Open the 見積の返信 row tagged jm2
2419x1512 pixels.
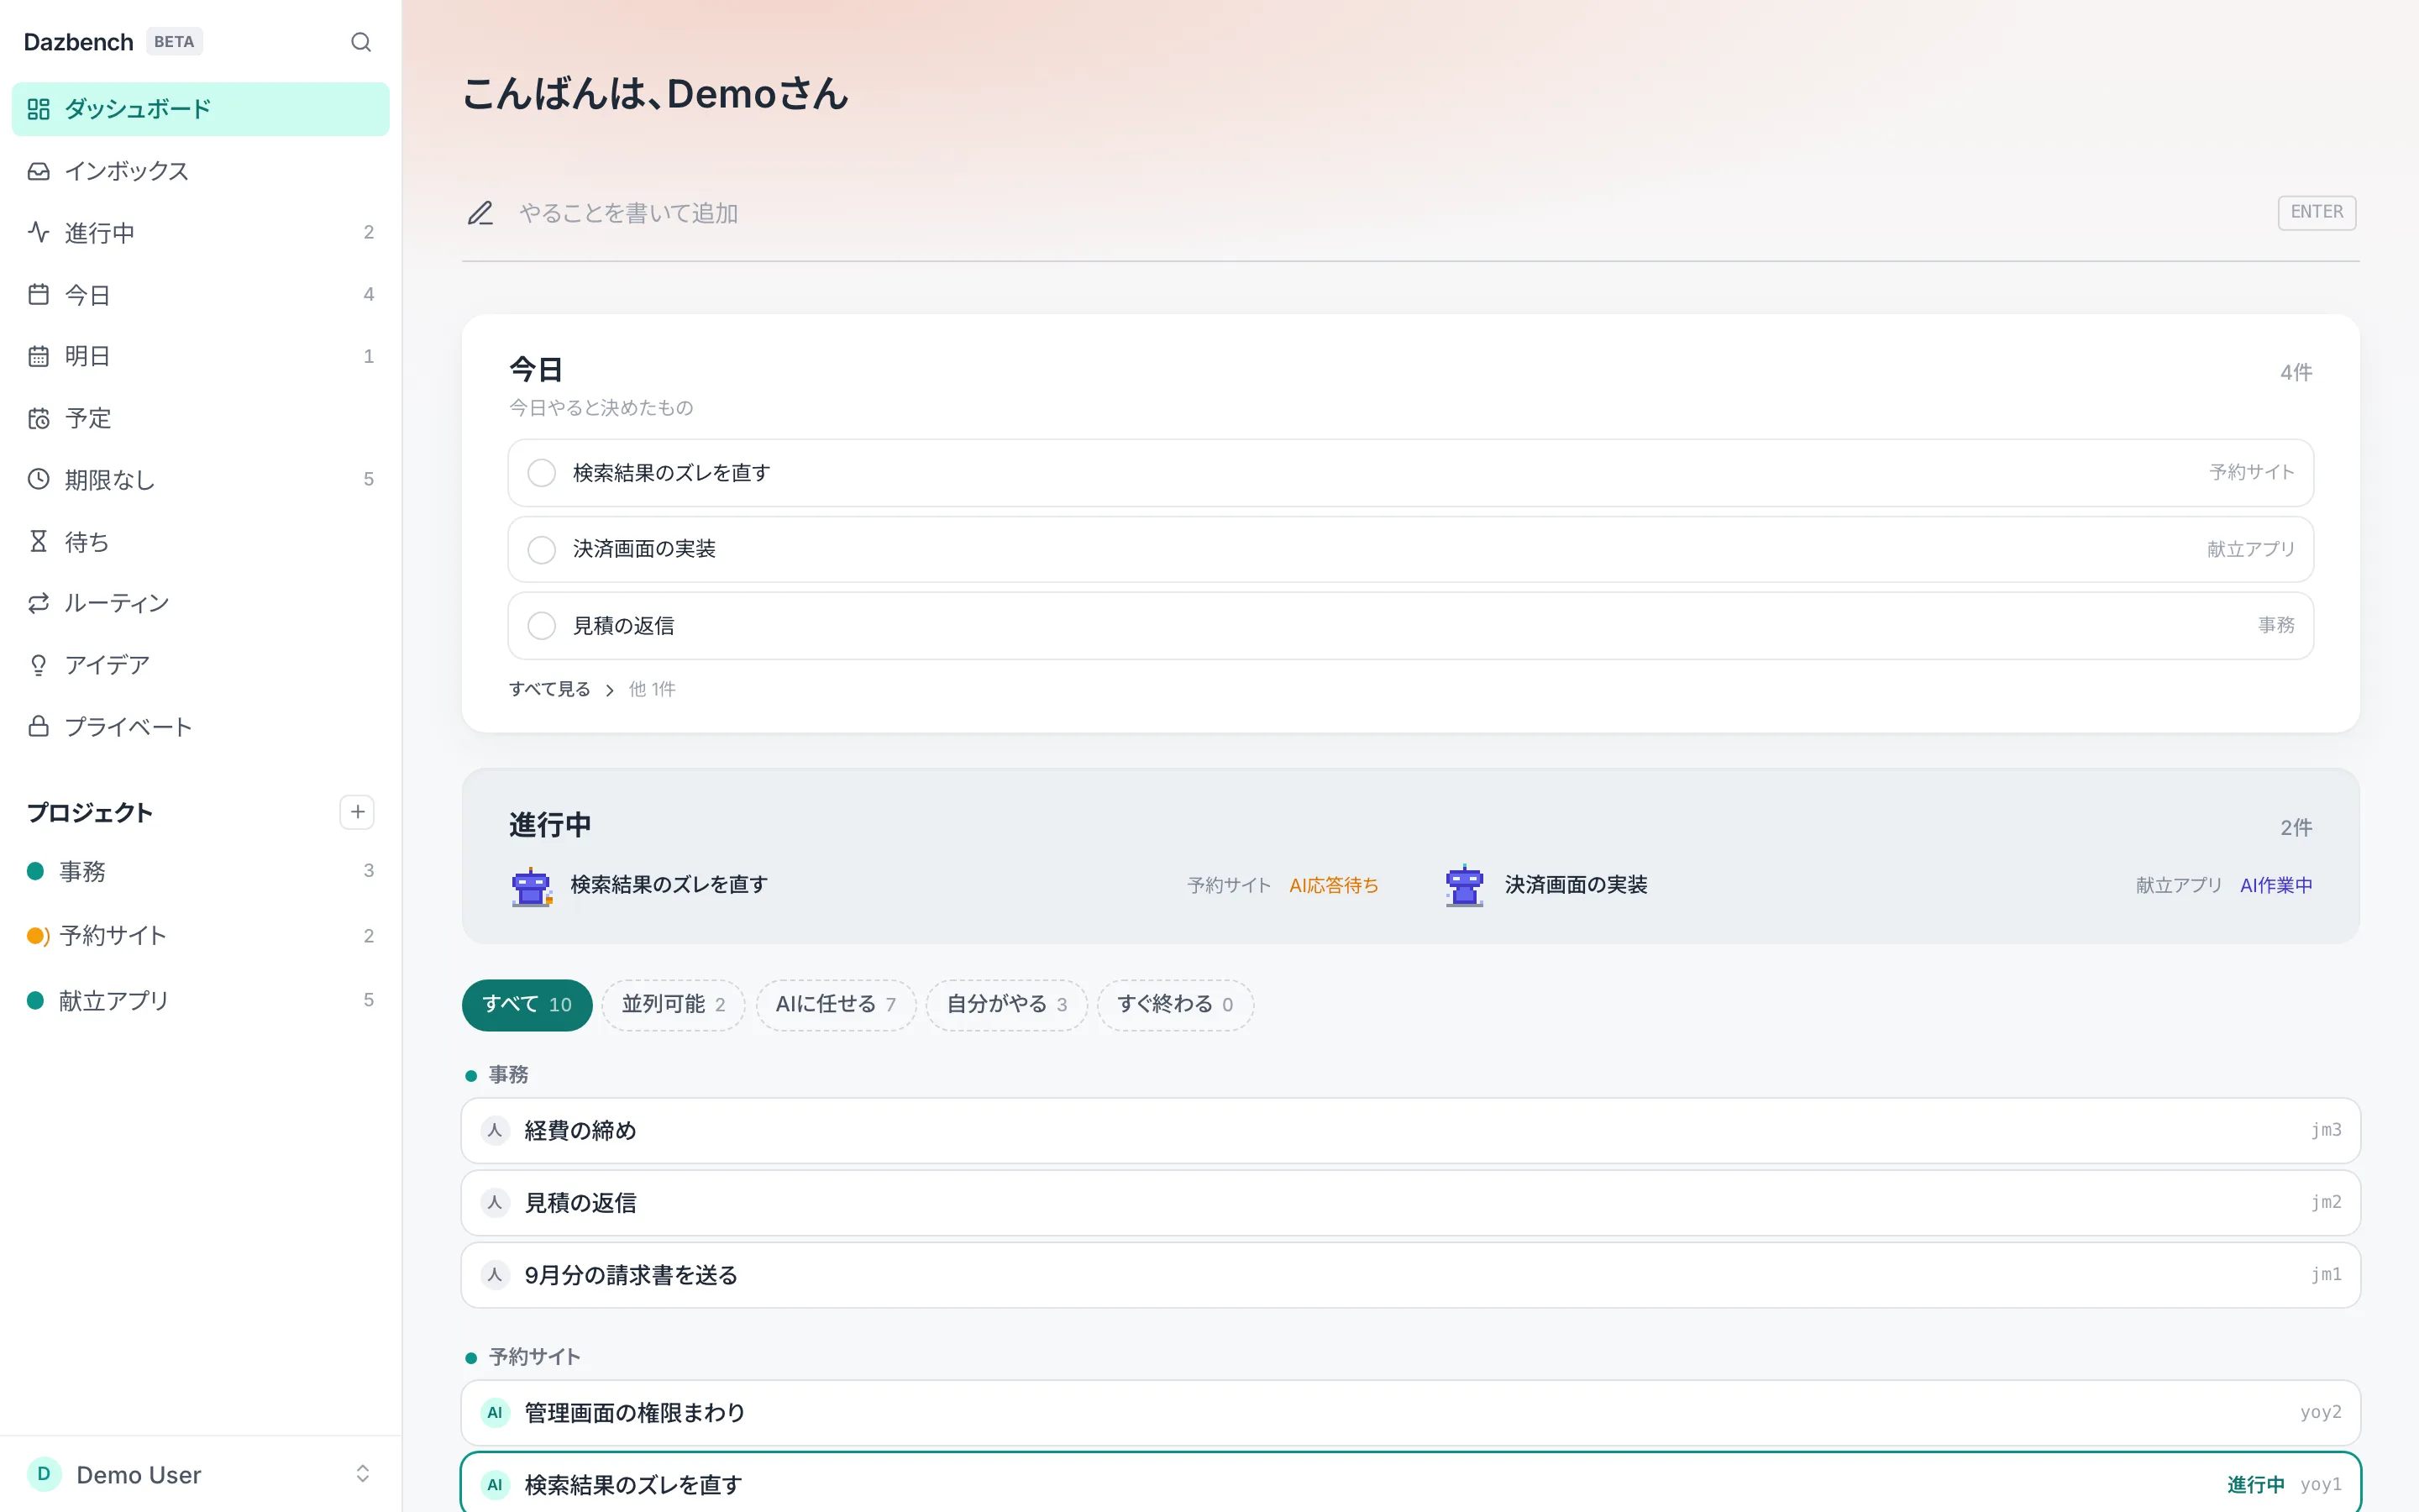[1410, 1203]
